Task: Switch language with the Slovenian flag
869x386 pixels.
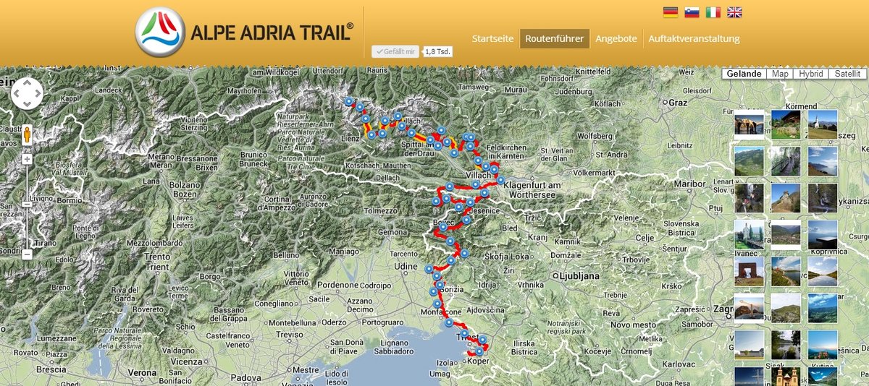Action: click(x=692, y=12)
